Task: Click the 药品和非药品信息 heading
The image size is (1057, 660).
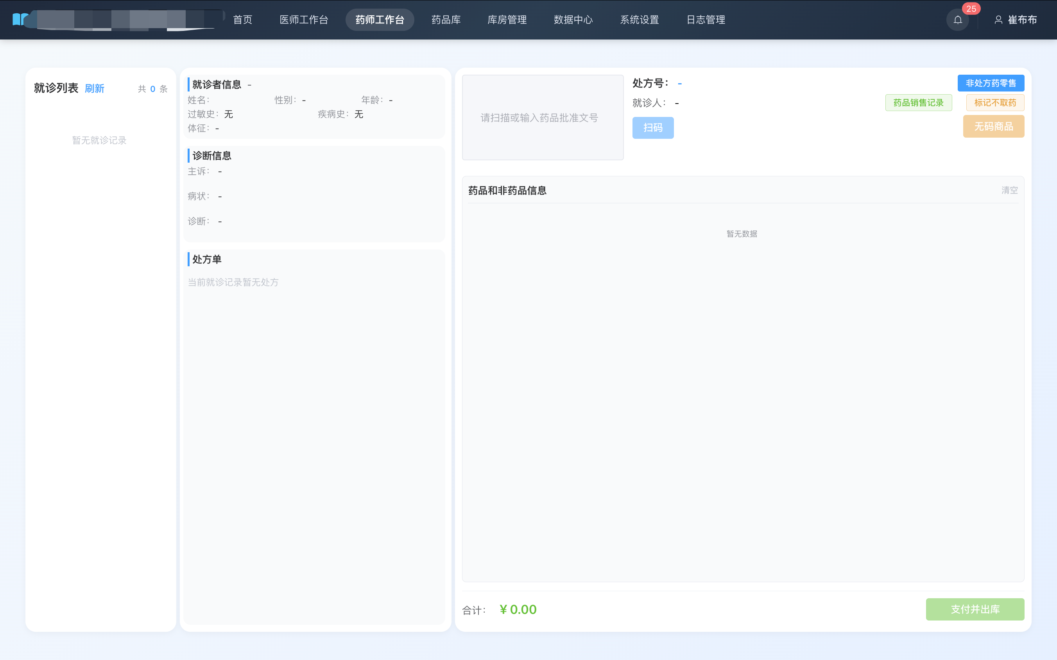Action: coord(507,191)
